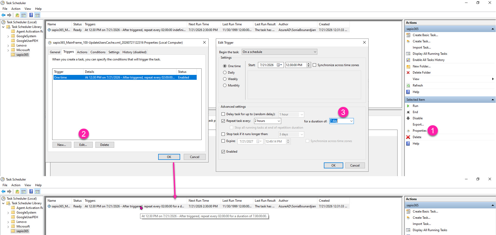Click OK in the Properties dialog

(169, 157)
